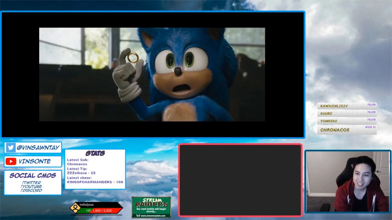
Task: Click the FOLLOW tag next to TOMESHI
Action: [371, 119]
